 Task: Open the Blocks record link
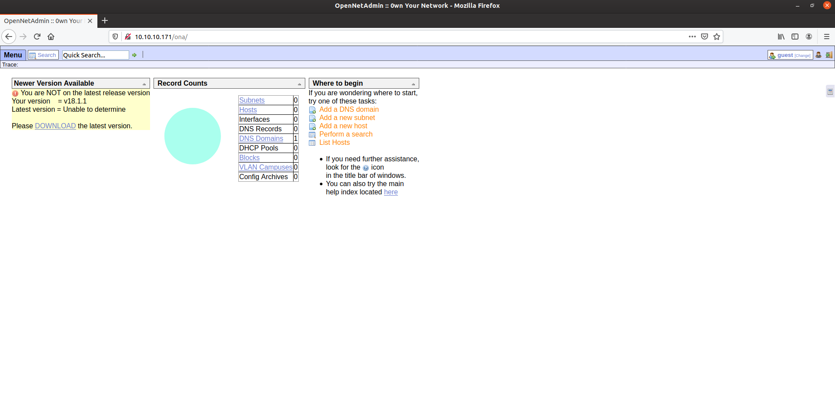coord(249,158)
